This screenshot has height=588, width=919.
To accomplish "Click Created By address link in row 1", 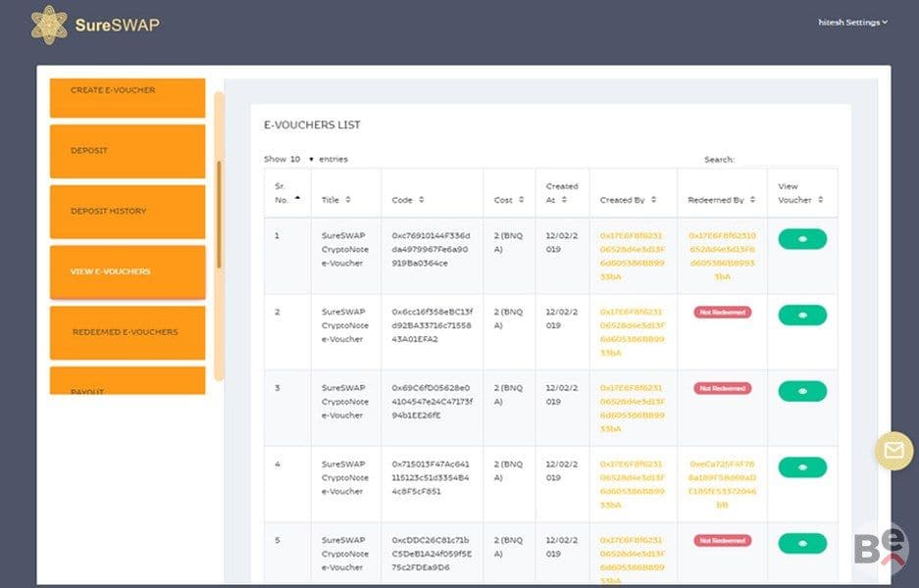I will pos(633,256).
